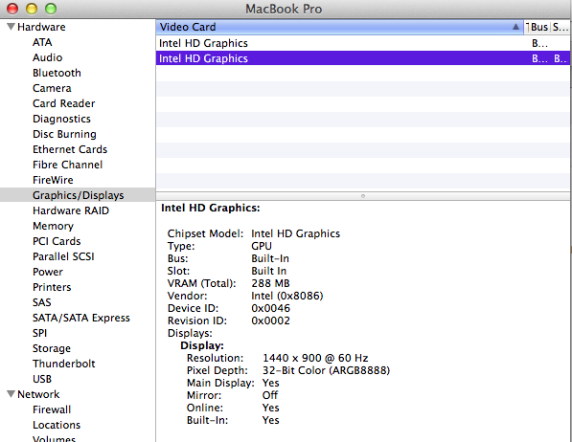Sort by the S… column header
572x442 pixels.
coord(560,27)
